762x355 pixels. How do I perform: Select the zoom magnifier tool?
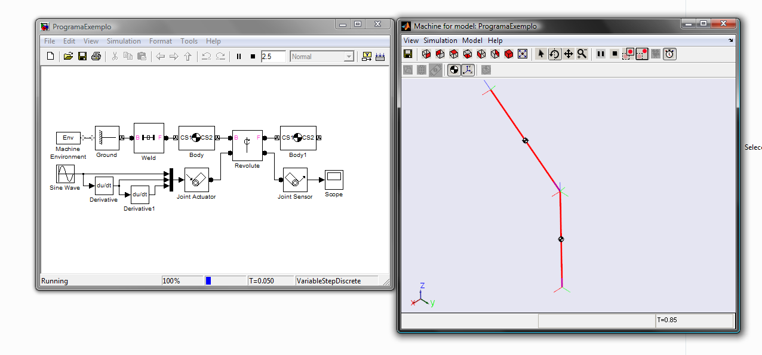coord(582,54)
